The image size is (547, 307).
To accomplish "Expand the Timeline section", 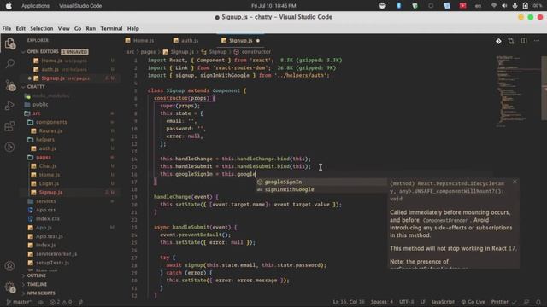I will coord(37,284).
